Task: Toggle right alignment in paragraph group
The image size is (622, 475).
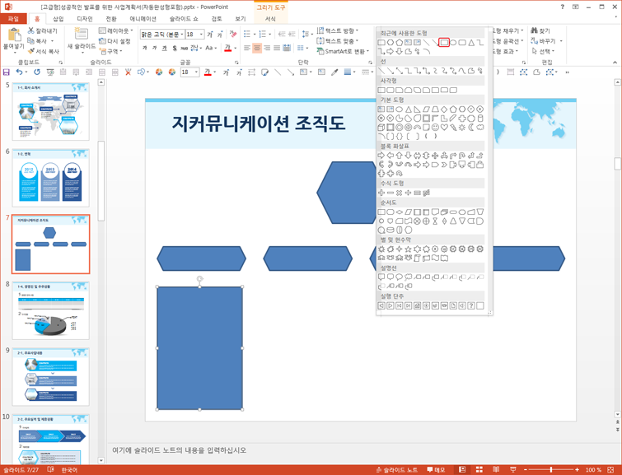Action: (267, 48)
